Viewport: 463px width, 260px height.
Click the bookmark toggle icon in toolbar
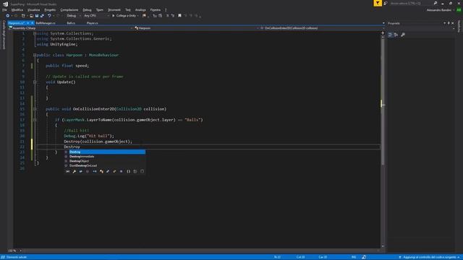click(x=179, y=16)
